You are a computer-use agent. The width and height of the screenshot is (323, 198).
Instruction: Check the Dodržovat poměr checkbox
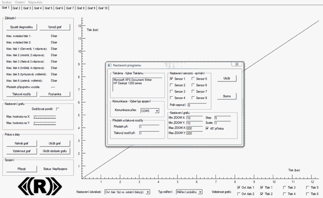click(57, 109)
